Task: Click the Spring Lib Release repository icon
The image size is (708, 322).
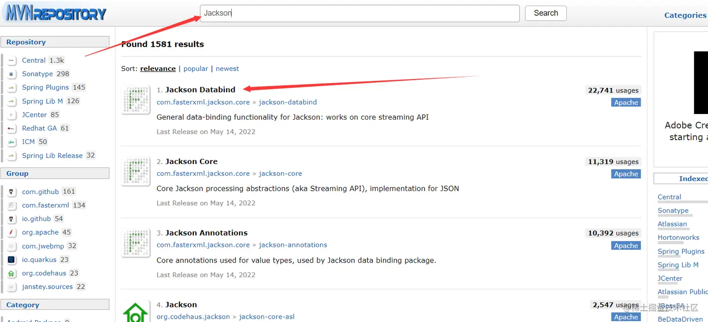Action: point(12,156)
